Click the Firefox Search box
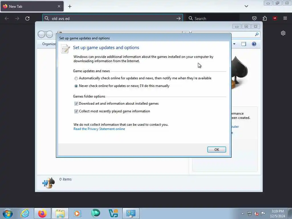The image size is (292, 219). click(213, 19)
